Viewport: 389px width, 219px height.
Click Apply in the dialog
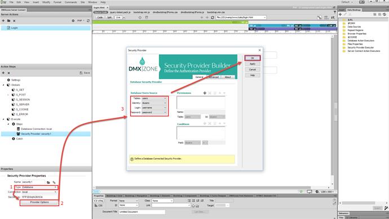[x=253, y=64]
